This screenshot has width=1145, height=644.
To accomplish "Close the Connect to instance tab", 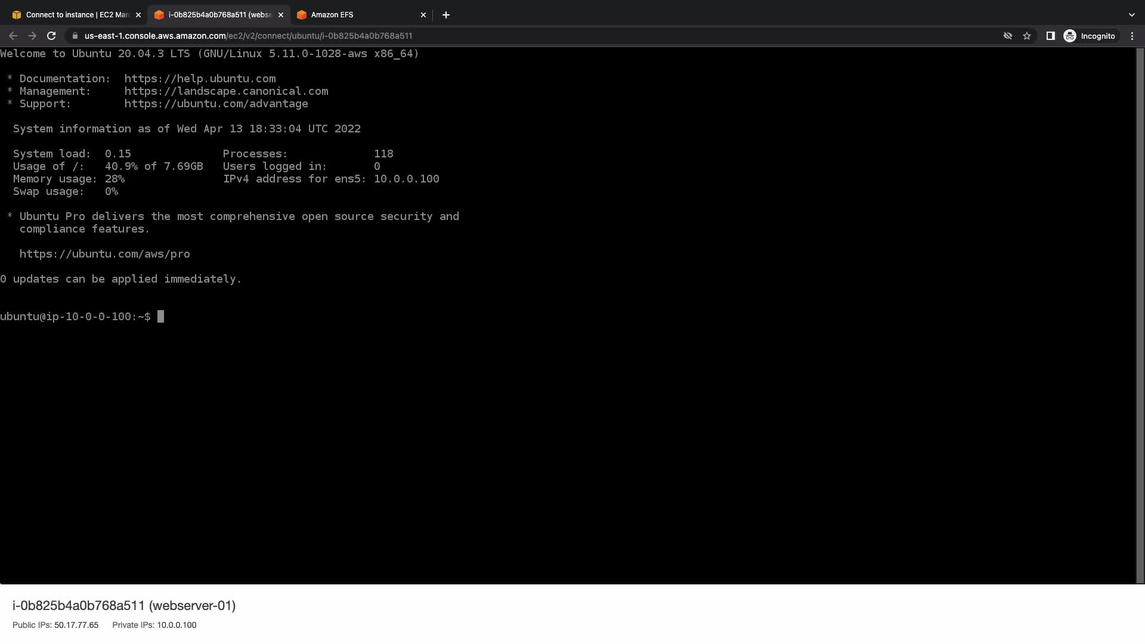I will click(x=138, y=15).
